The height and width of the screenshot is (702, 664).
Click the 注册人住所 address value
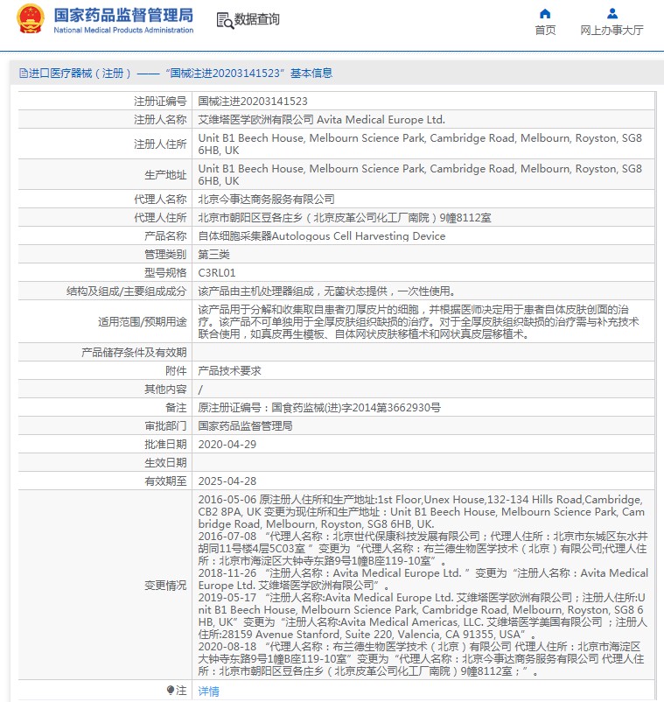420,144
